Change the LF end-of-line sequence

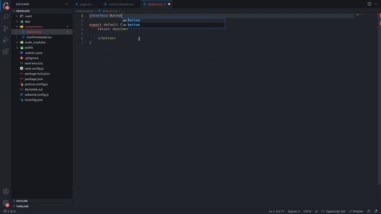[x=316, y=212]
